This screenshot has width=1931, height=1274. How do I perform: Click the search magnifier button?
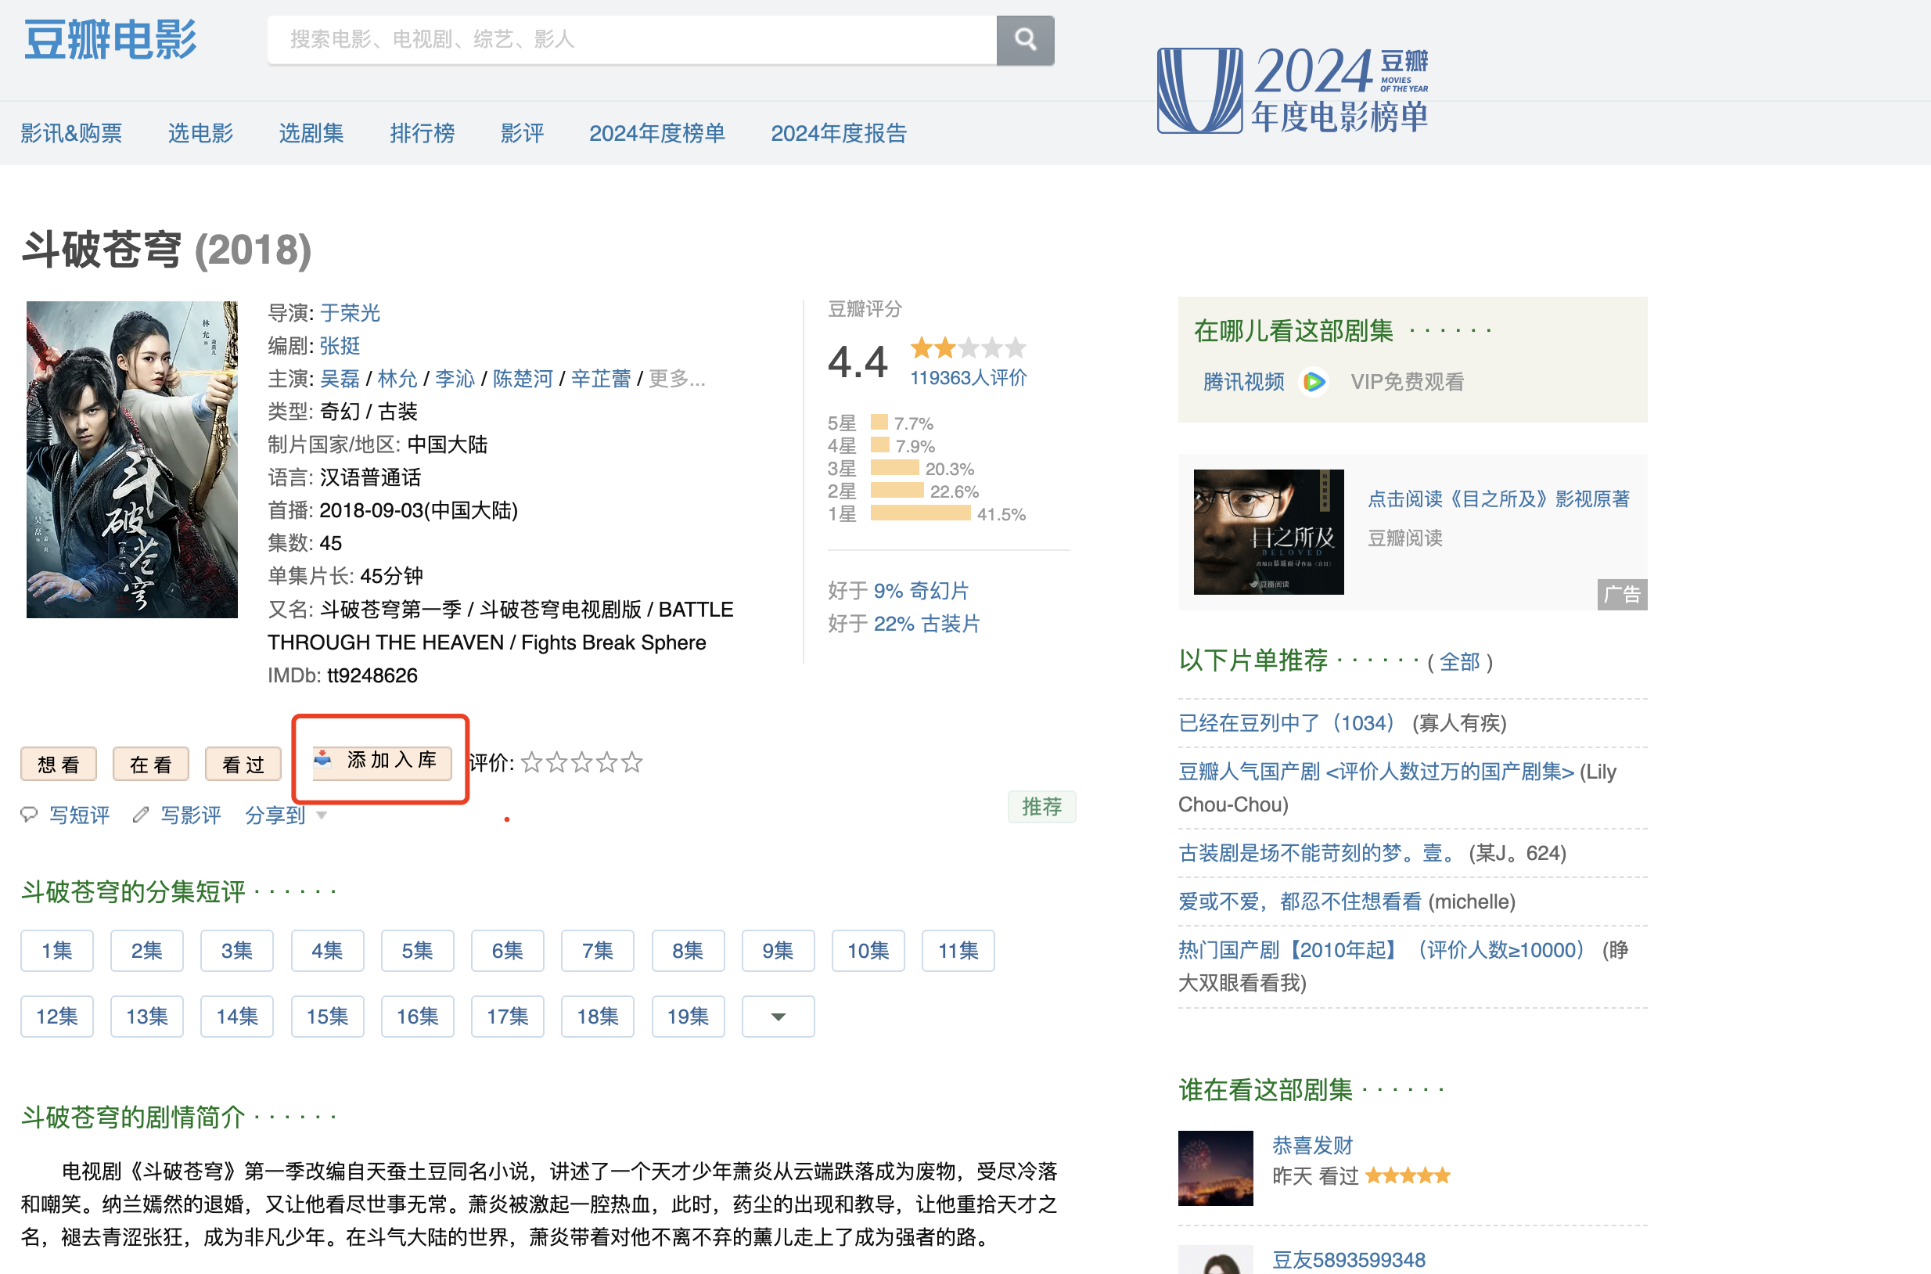click(x=1025, y=40)
